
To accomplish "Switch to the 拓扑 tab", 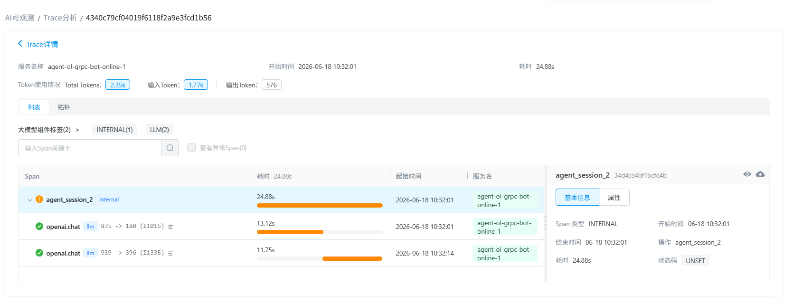I will pos(64,107).
